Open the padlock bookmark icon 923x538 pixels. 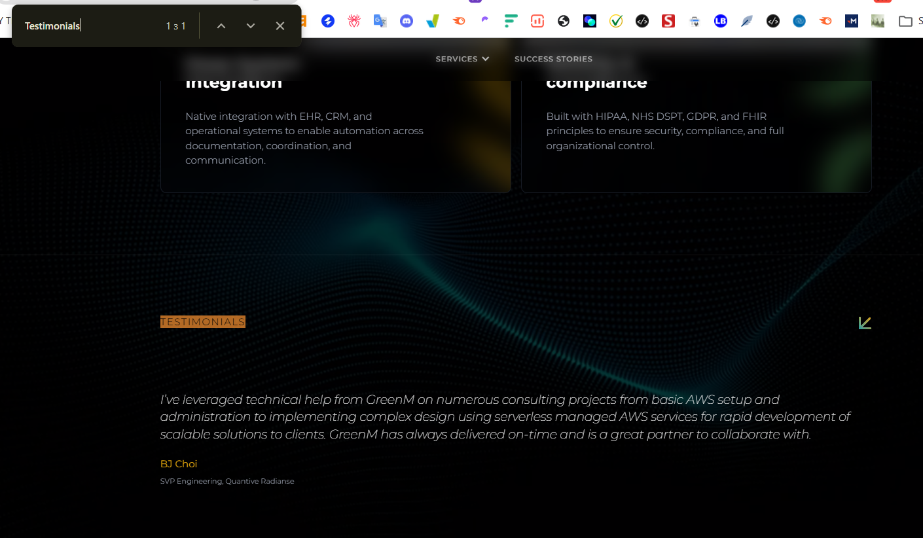[x=695, y=21]
